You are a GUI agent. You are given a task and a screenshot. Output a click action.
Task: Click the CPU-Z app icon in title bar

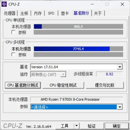click(x=4, y=4)
